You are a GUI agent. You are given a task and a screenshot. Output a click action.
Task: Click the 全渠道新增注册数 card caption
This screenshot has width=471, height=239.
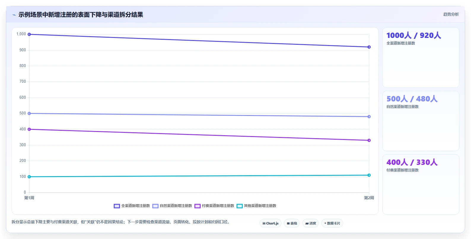coord(401,43)
